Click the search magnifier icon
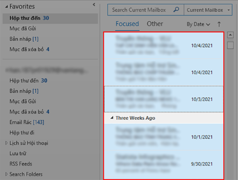The image size is (238, 180). pyautogui.click(x=177, y=10)
